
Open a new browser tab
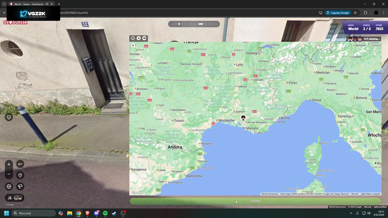coord(59,4)
